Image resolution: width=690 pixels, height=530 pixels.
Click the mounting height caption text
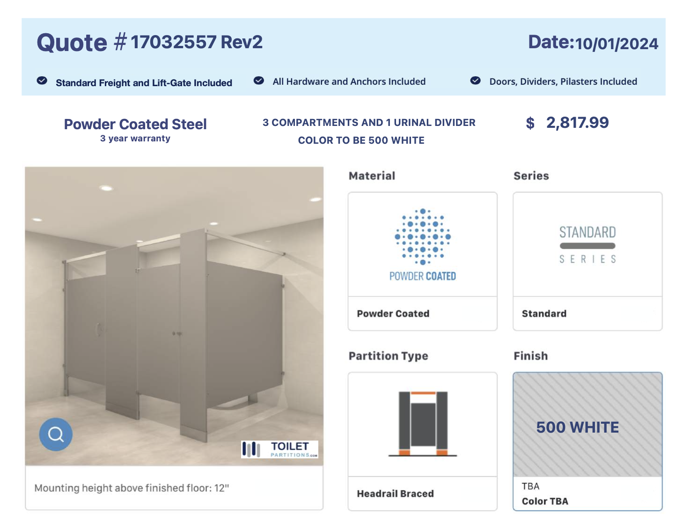click(x=132, y=488)
